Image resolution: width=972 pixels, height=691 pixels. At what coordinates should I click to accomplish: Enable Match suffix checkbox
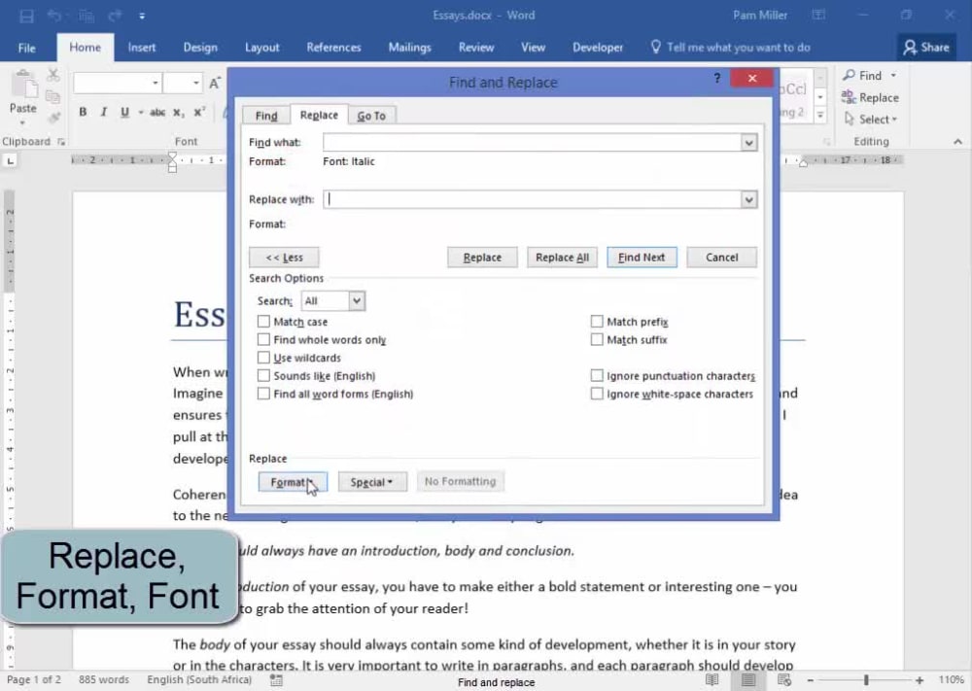click(597, 339)
